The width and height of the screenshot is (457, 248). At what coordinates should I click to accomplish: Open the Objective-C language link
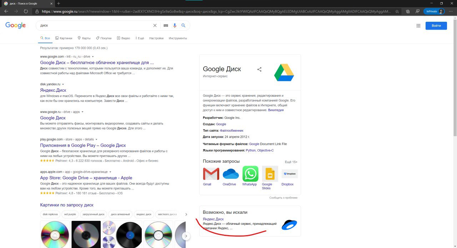click(266, 151)
